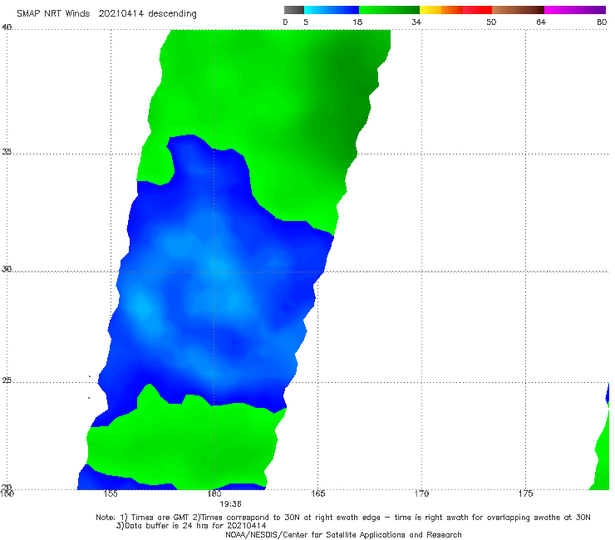Click the swath time stamp '19:36'
The image size is (615, 540).
(230, 504)
